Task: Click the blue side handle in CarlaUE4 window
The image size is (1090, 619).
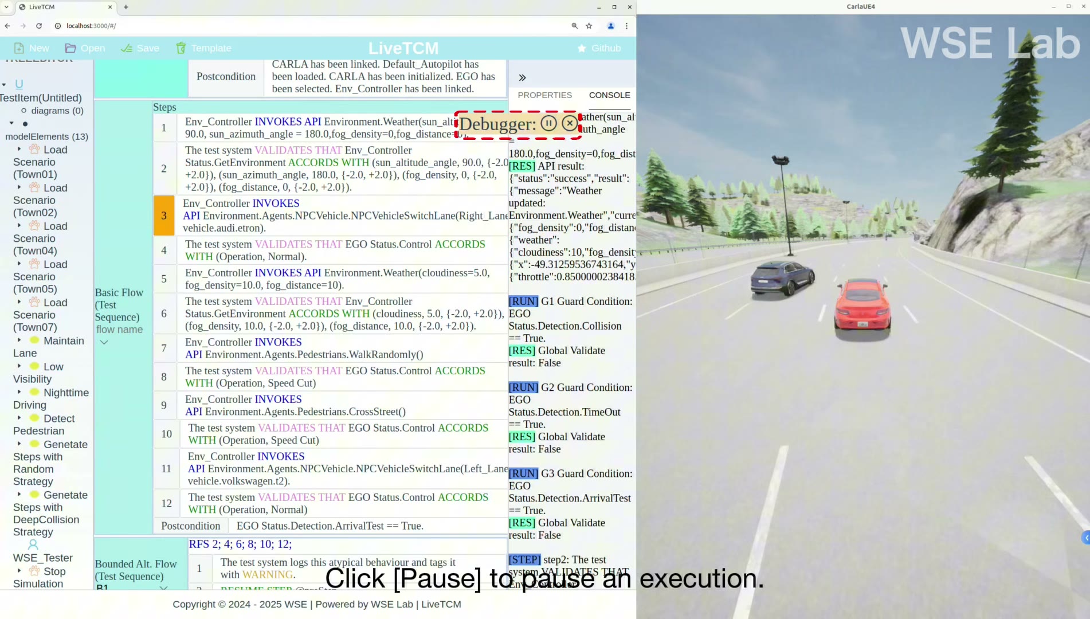Action: point(1085,538)
